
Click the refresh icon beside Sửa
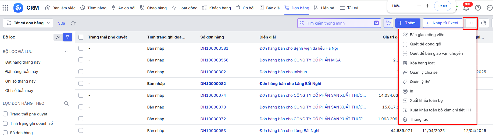coord(73,23)
